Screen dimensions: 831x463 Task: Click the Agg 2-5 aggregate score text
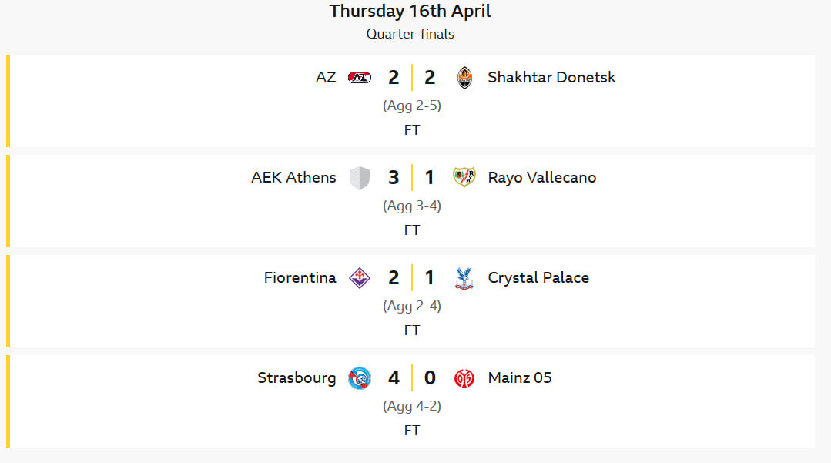412,106
